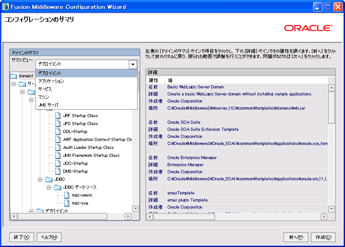Click the tree pane scroll right arrow
Screen dimensions: 345x247
128,216
